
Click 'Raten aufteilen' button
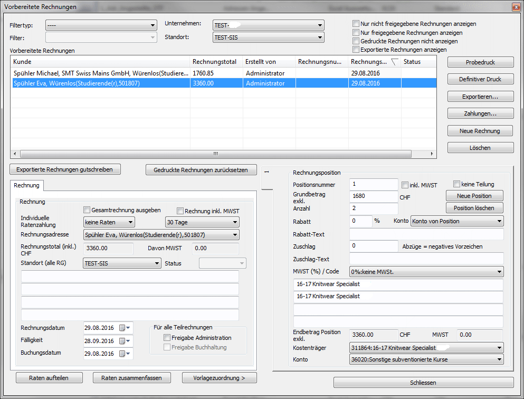tap(50, 377)
